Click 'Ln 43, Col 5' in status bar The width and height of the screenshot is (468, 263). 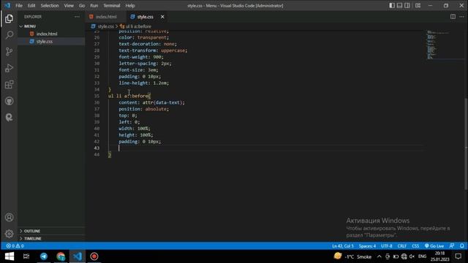pos(343,246)
